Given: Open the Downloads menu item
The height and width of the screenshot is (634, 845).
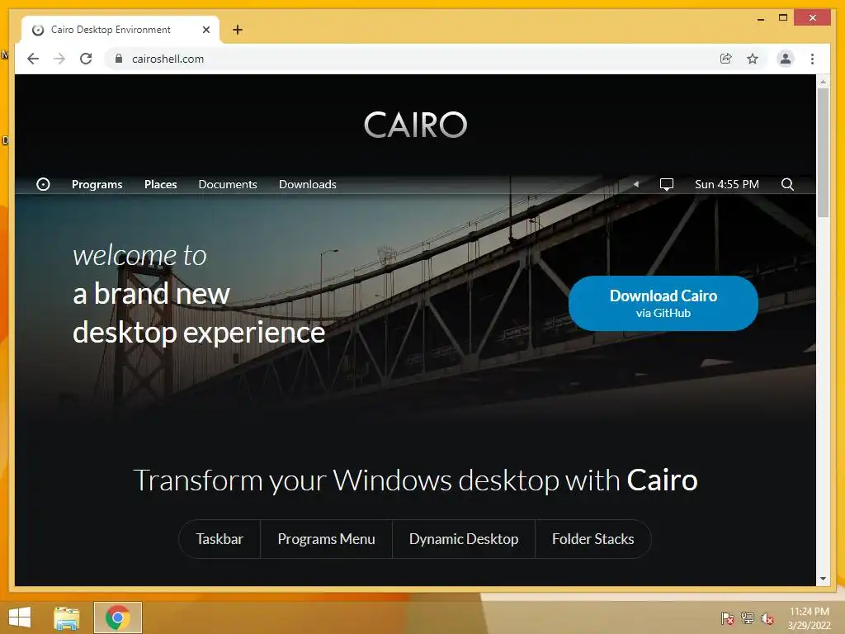Looking at the screenshot, I should [x=308, y=184].
